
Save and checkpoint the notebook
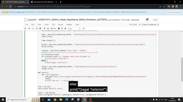tap(25, 28)
